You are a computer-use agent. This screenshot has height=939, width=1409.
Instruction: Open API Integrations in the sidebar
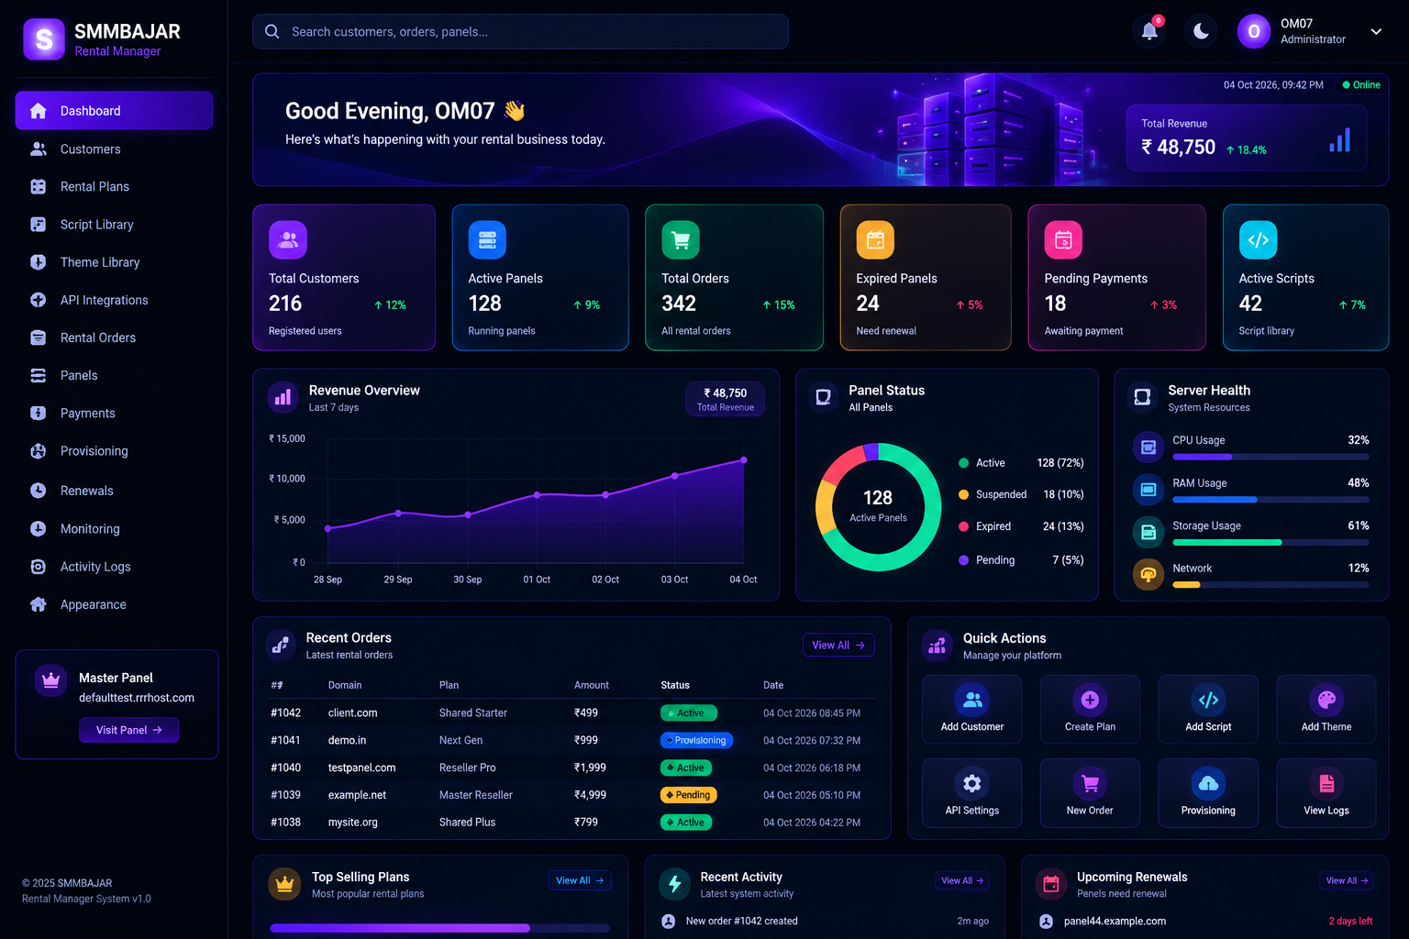[114, 300]
